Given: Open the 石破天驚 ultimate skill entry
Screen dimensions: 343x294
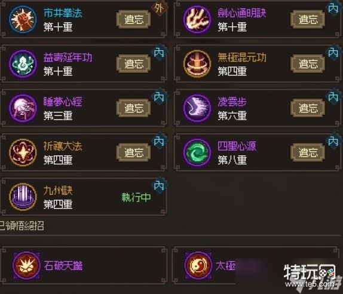Looking at the screenshot, I should coord(84,265).
